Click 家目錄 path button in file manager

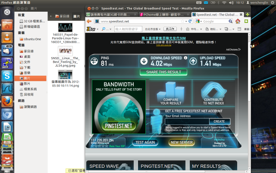[62, 16]
